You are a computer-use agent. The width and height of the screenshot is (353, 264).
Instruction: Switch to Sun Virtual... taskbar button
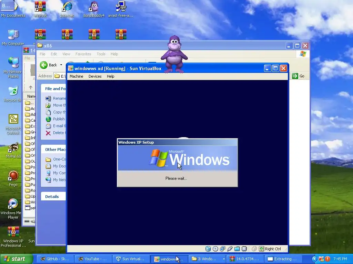point(131,259)
